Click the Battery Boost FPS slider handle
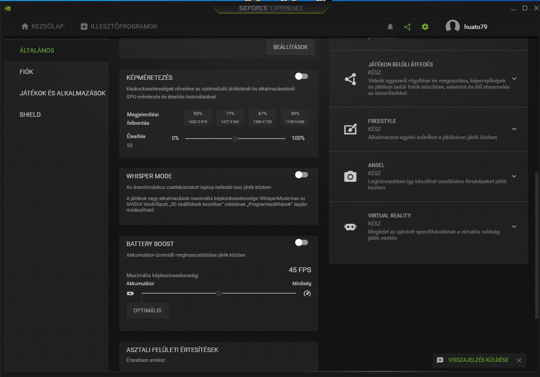The image size is (540, 377). click(219, 293)
